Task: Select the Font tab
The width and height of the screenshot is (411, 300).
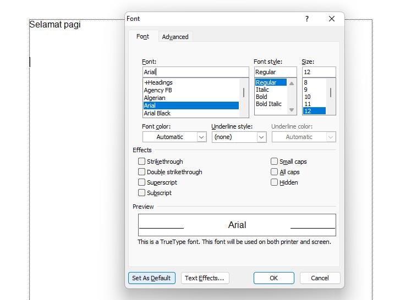Action: point(143,37)
